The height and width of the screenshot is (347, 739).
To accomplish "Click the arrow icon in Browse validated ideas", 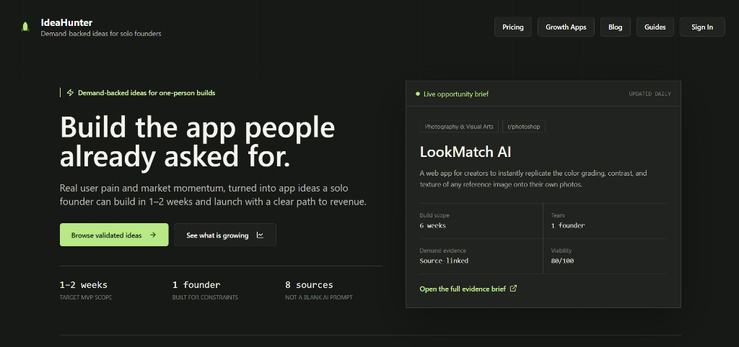I will pyautogui.click(x=153, y=235).
